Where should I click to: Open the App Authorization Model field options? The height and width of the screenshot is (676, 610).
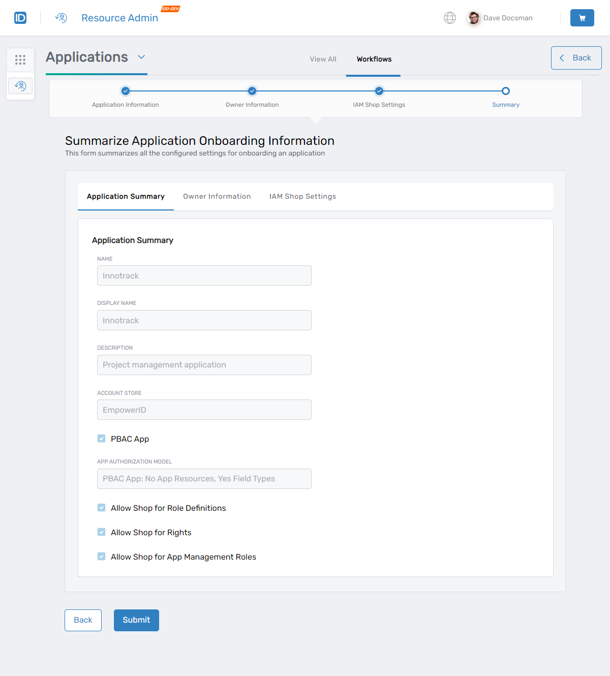tap(204, 478)
